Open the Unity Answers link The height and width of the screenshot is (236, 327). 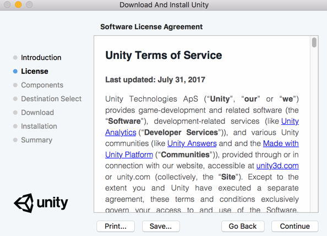[192, 144]
